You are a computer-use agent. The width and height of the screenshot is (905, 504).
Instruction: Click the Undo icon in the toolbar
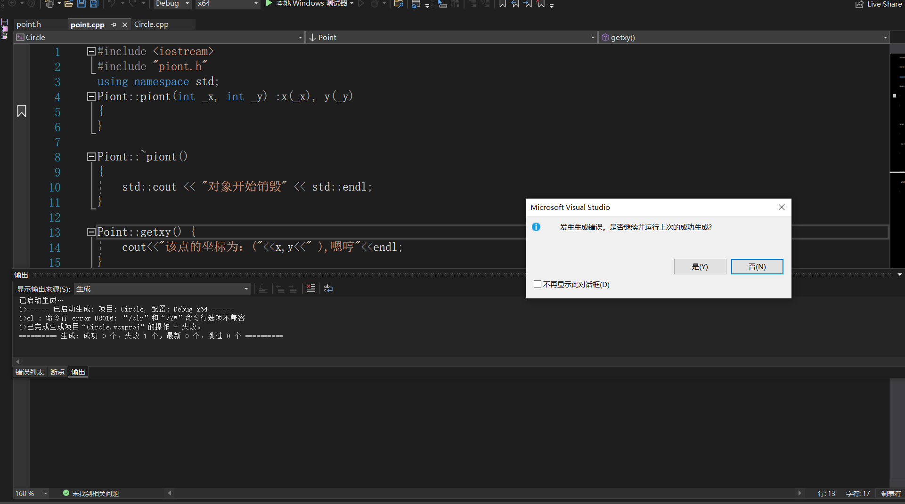point(113,4)
